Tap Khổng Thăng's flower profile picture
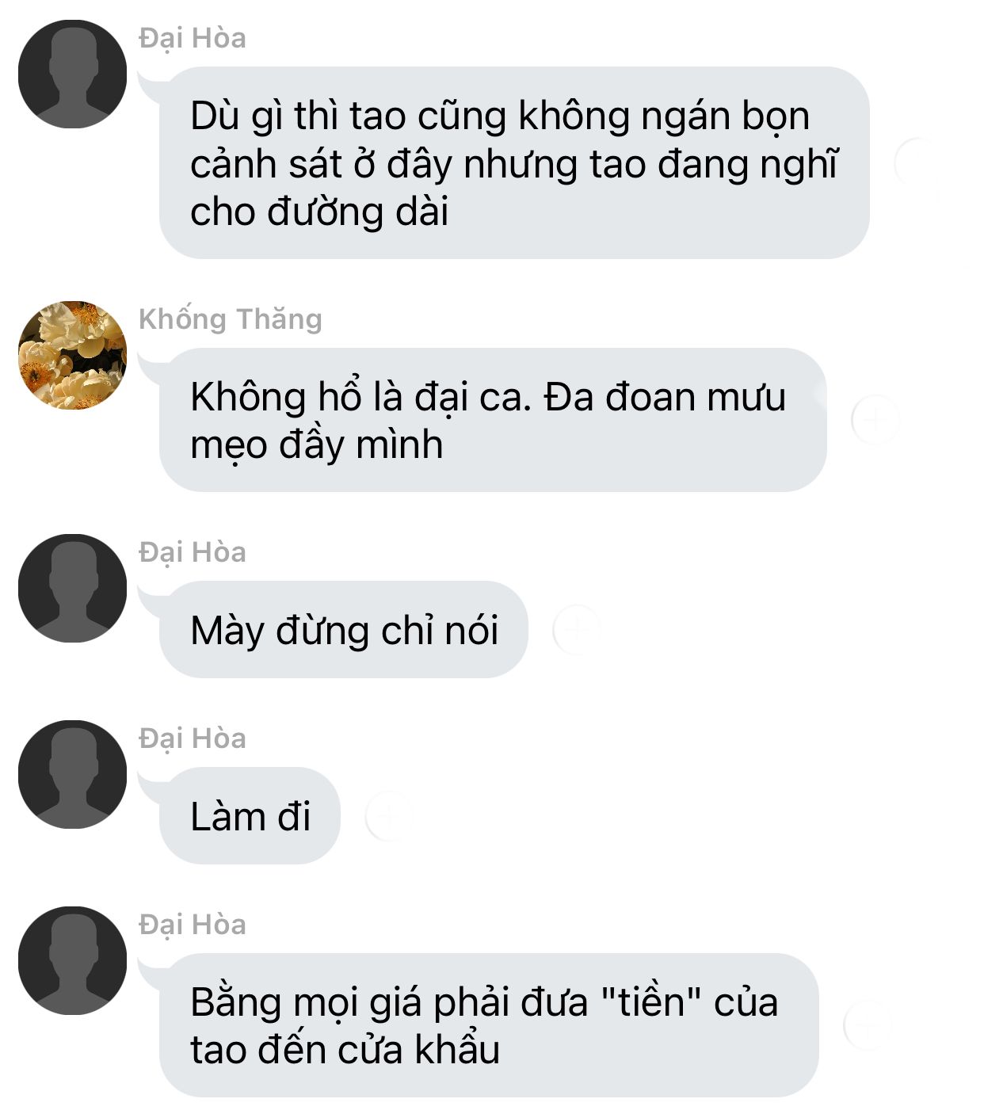984x1114 pixels. [72, 355]
